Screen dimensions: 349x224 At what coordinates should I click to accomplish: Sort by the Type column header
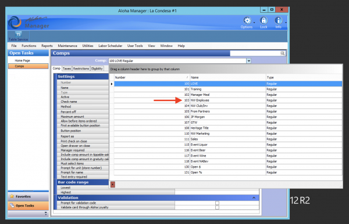[304, 78]
